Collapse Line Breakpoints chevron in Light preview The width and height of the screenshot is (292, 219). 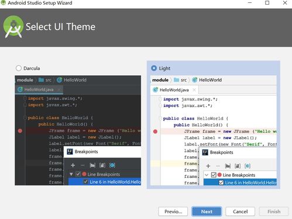[207, 175]
